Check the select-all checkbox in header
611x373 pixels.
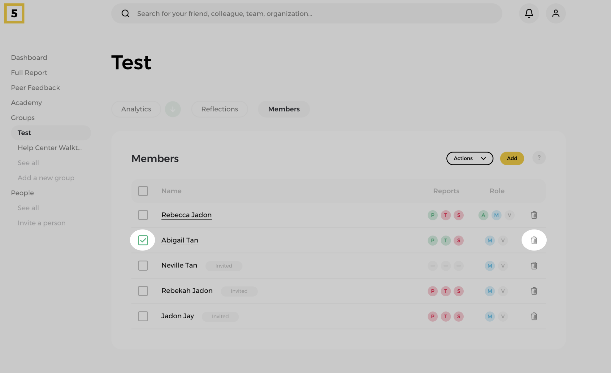(x=143, y=191)
